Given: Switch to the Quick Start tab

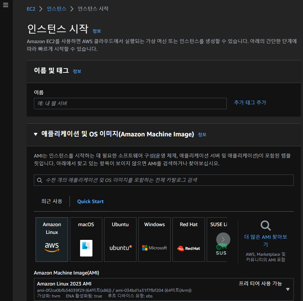Looking at the screenshot, I should (90, 201).
